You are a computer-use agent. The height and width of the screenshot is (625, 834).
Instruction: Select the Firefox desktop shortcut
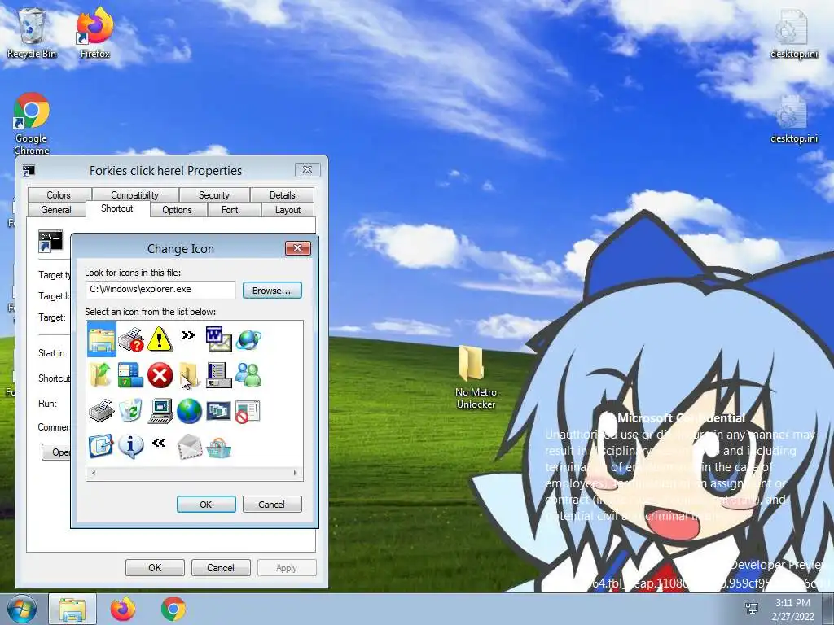[94, 33]
